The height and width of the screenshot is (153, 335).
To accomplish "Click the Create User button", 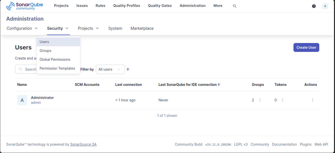I will (306, 47).
